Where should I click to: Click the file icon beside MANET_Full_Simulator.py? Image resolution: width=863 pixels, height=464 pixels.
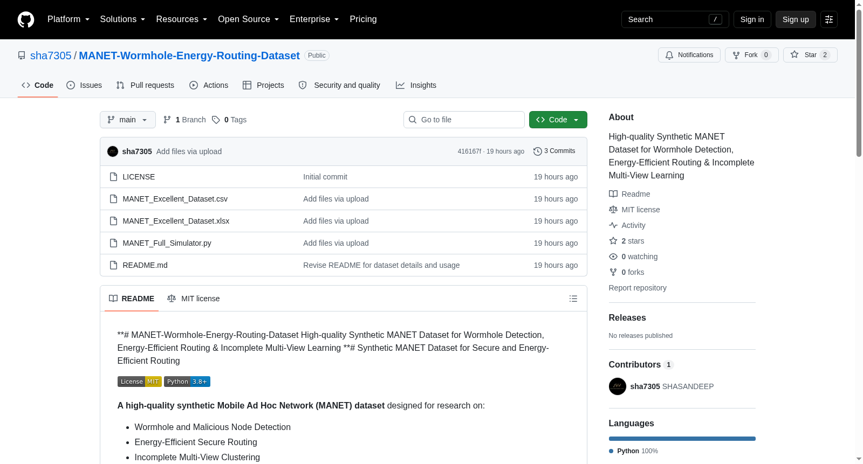tap(113, 243)
